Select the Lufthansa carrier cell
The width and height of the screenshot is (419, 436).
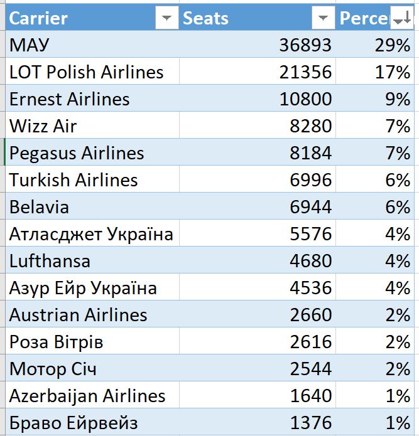click(x=92, y=261)
